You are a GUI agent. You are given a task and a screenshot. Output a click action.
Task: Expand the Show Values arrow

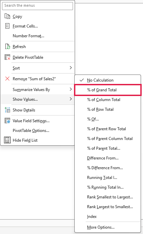point(71,99)
